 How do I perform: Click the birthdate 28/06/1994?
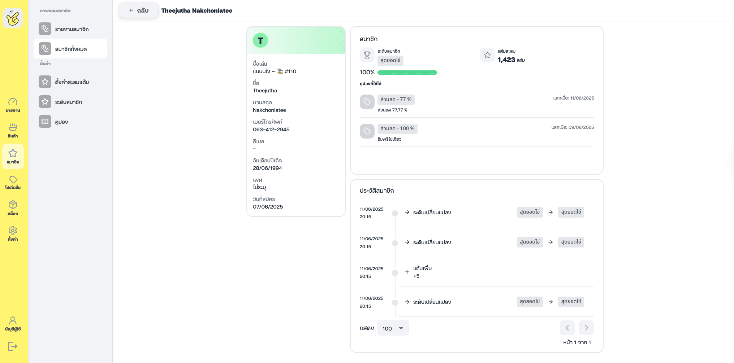267,168
